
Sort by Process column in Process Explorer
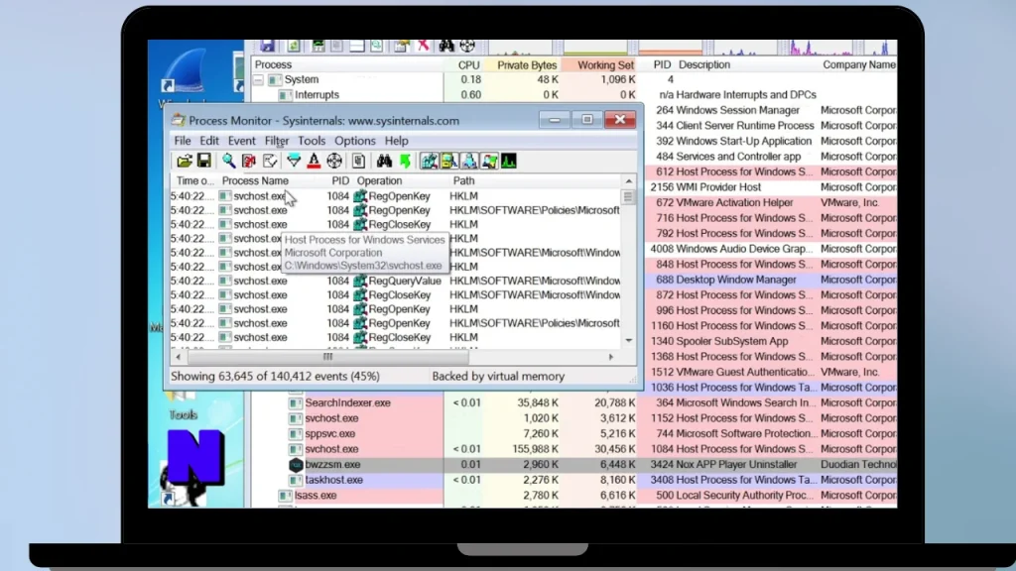[x=347, y=64]
